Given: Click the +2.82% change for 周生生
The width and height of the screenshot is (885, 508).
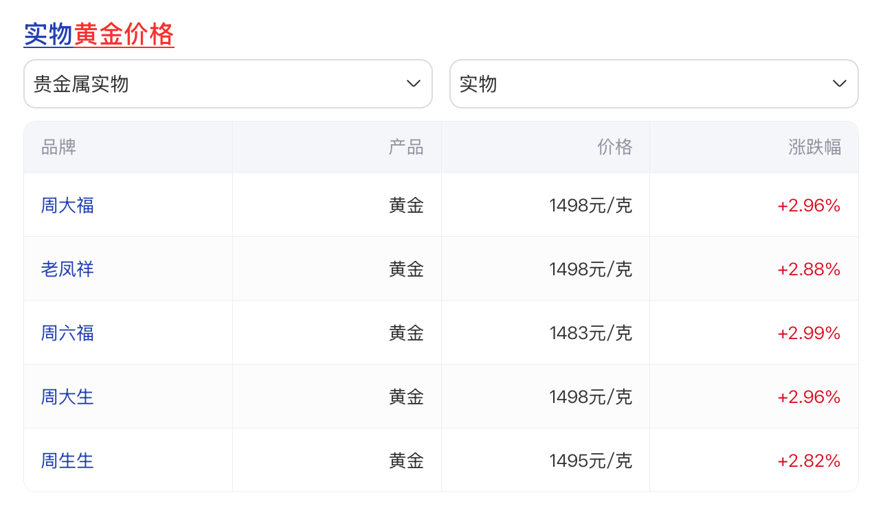Looking at the screenshot, I should (x=809, y=460).
